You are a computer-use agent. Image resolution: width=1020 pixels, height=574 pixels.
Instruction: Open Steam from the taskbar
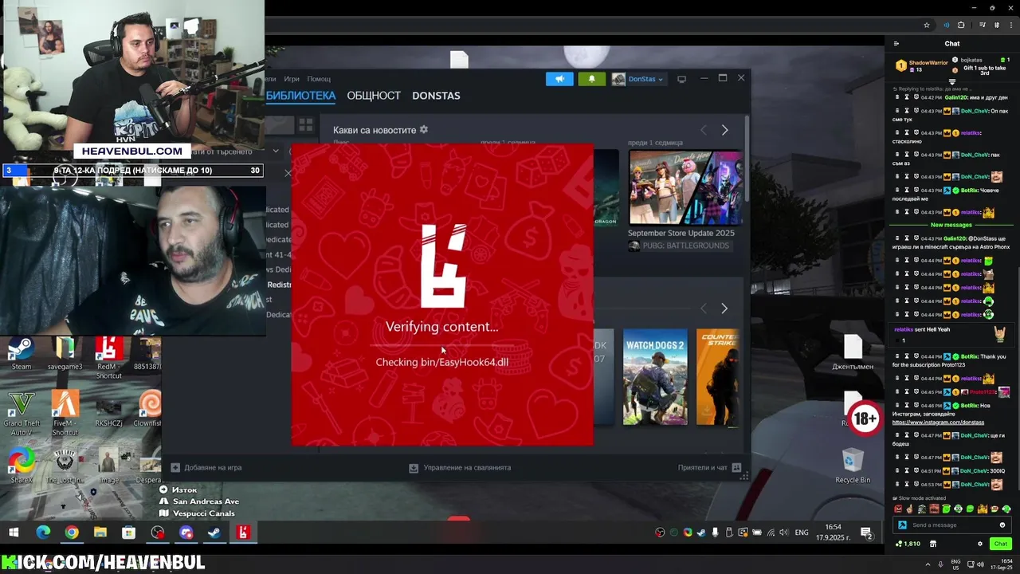click(x=214, y=533)
